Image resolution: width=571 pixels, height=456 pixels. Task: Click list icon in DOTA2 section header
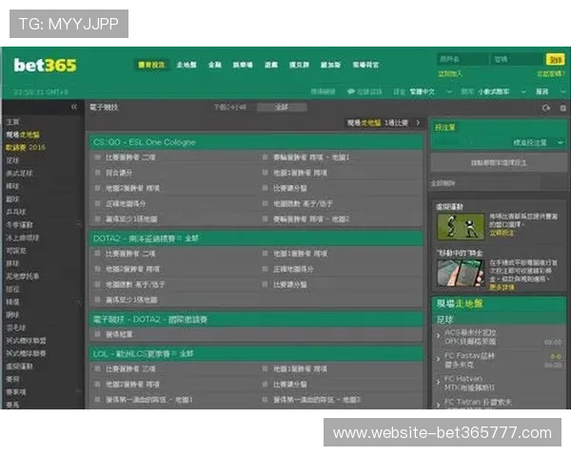coord(179,238)
